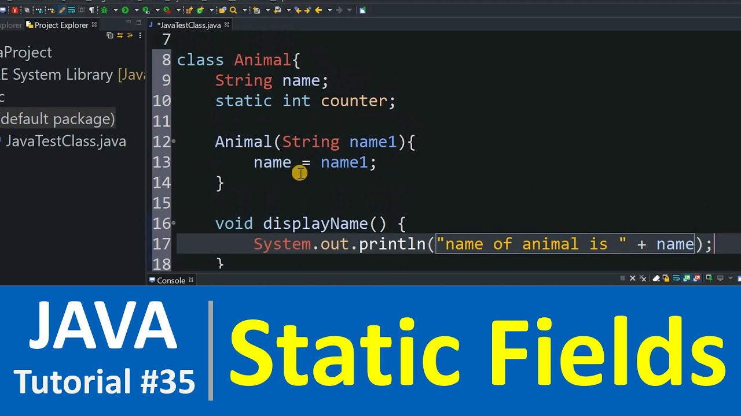The height and width of the screenshot is (416, 741).
Task: Click the New Java Class icon
Action: (x=200, y=10)
